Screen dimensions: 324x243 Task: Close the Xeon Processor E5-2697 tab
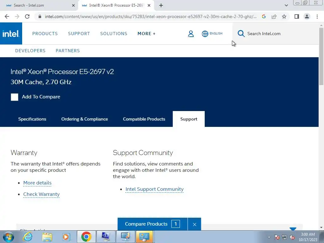point(149,5)
